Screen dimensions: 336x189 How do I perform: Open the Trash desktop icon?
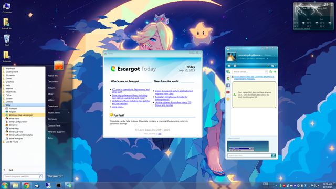click(7, 40)
